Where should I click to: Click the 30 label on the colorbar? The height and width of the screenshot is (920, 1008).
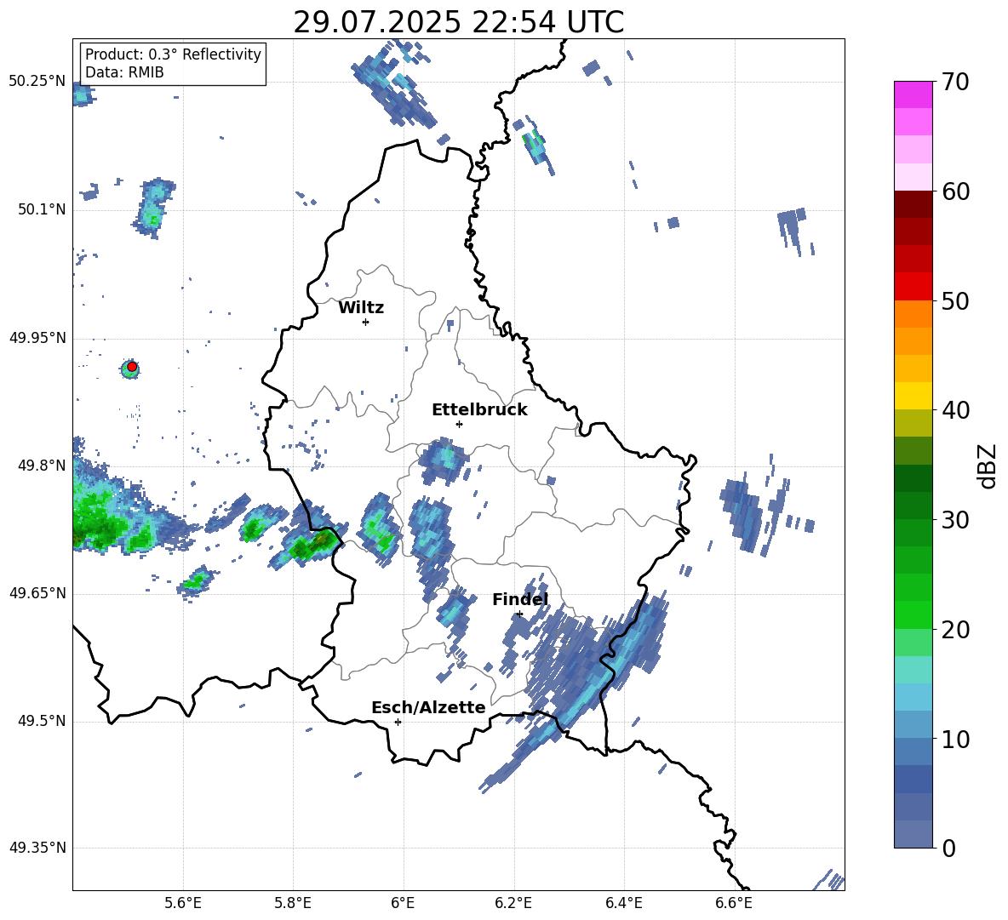click(x=955, y=520)
